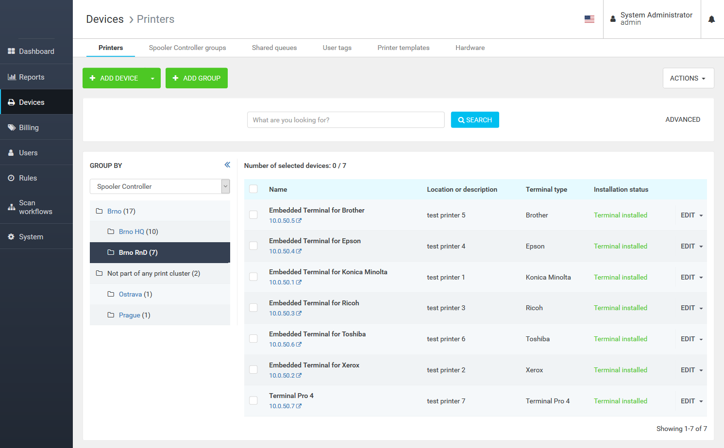Viewport: 724px width, 448px height.
Task: Check the Embedded Terminal for Xerox row
Action: pyautogui.click(x=253, y=369)
